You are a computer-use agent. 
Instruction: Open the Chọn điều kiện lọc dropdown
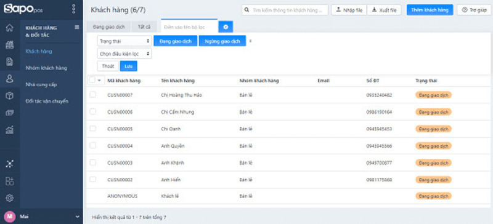pyautogui.click(x=124, y=54)
